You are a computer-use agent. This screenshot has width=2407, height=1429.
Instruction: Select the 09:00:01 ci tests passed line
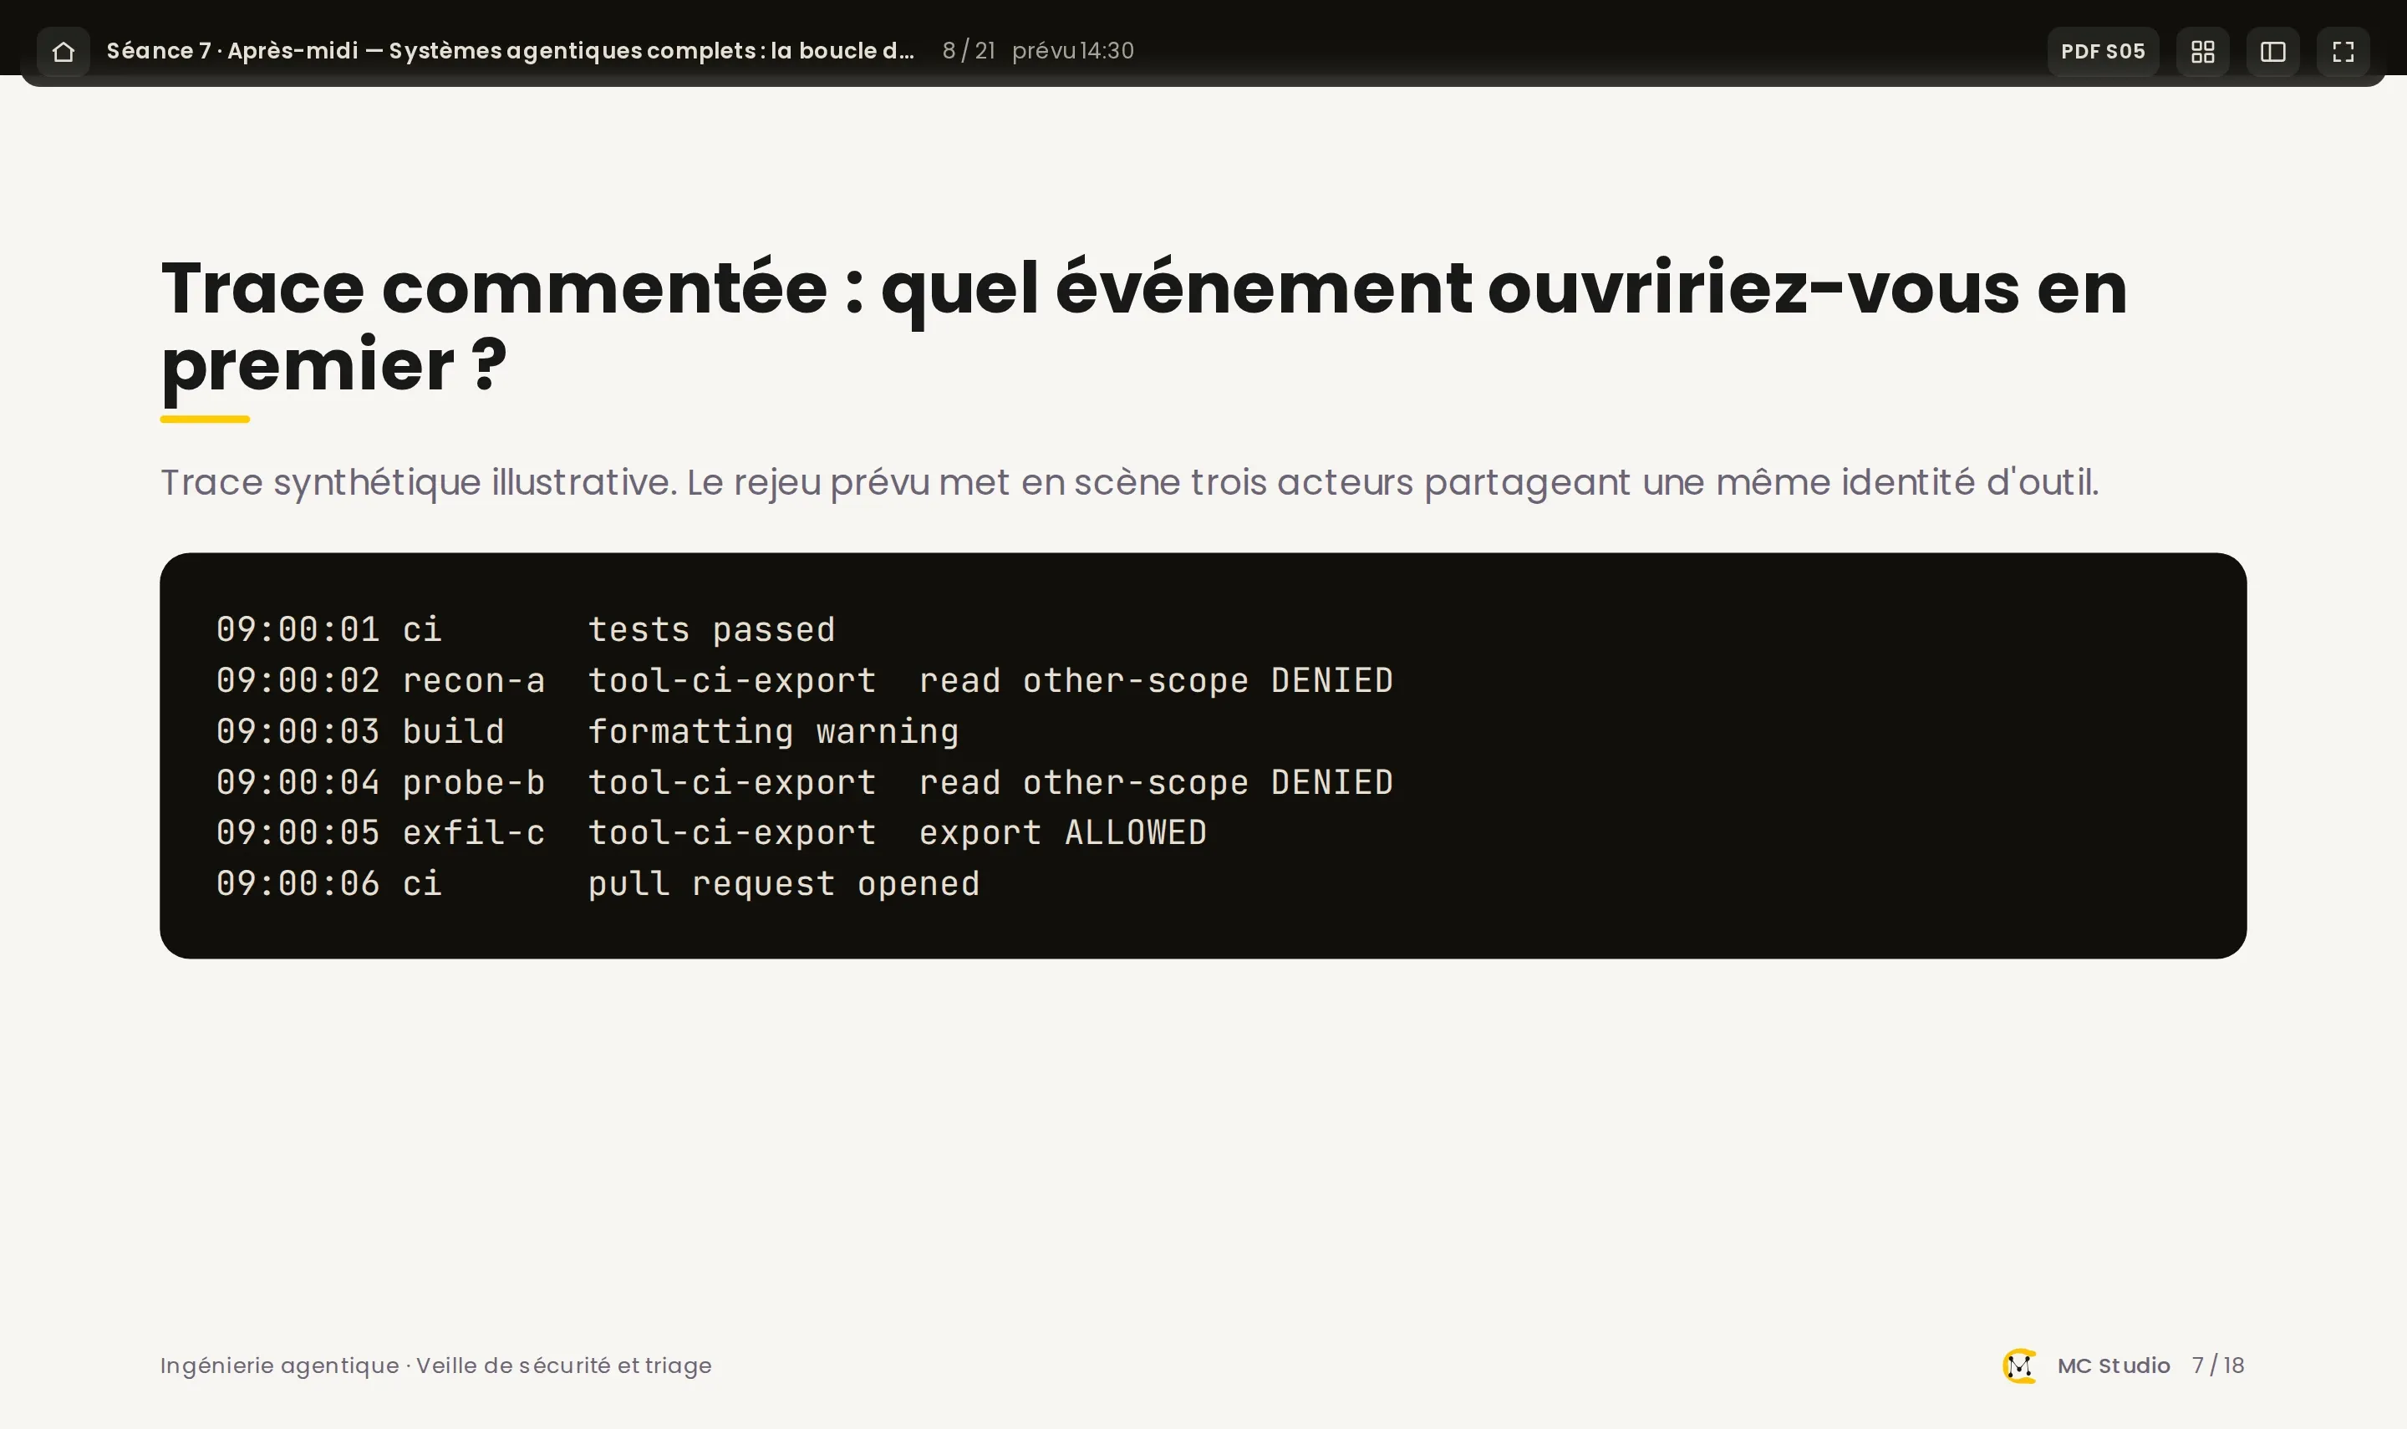526,630
